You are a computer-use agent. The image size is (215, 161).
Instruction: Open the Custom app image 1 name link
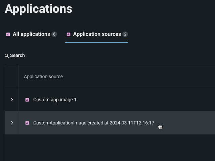(x=55, y=100)
